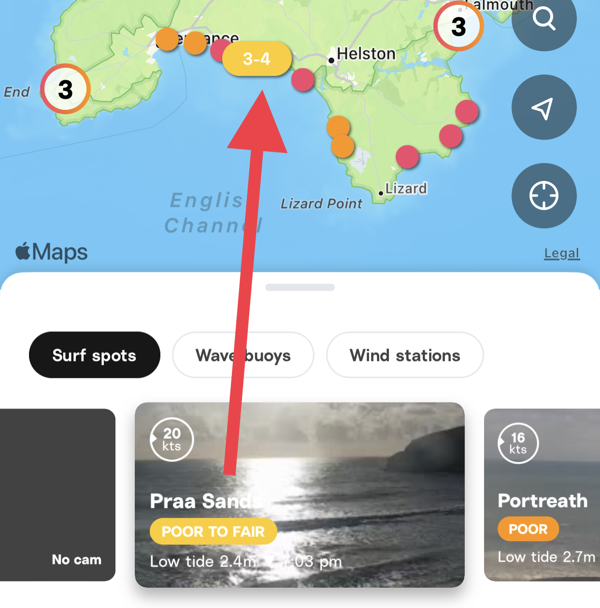Tap the navigation arrow location button
The height and width of the screenshot is (608, 600).
pyautogui.click(x=544, y=107)
